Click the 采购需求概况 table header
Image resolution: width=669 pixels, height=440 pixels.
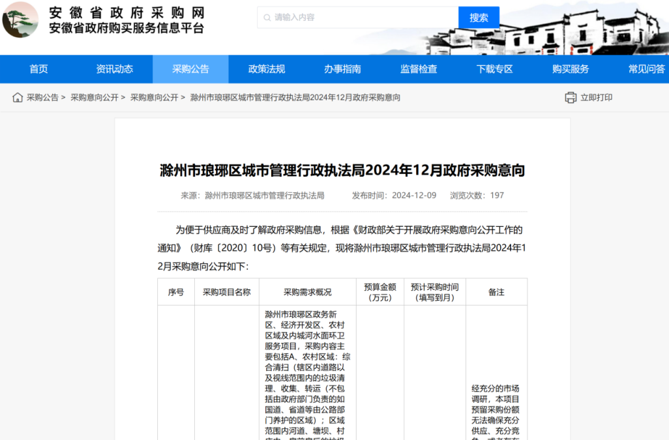pos(308,292)
